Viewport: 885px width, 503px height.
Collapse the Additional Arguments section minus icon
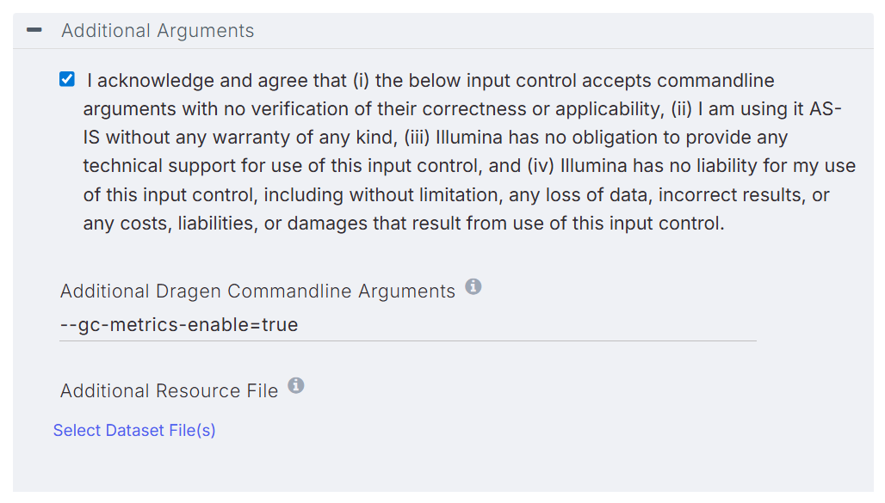[34, 30]
